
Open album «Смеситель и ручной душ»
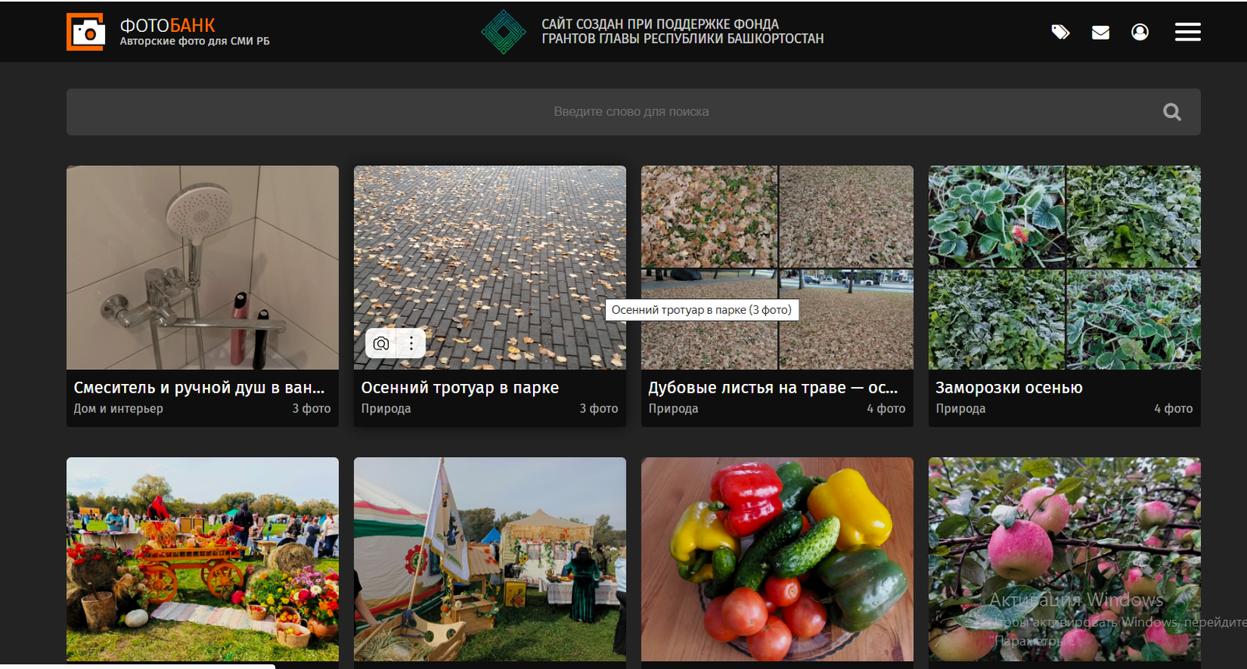[x=199, y=388]
